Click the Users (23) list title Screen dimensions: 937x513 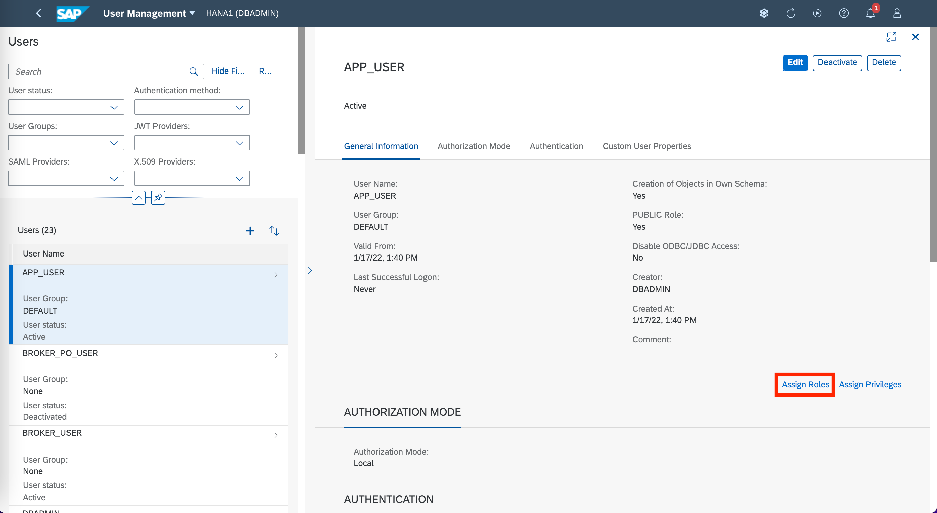(37, 230)
